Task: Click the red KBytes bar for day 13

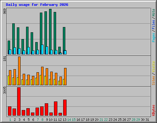Action: [x=65, y=108]
